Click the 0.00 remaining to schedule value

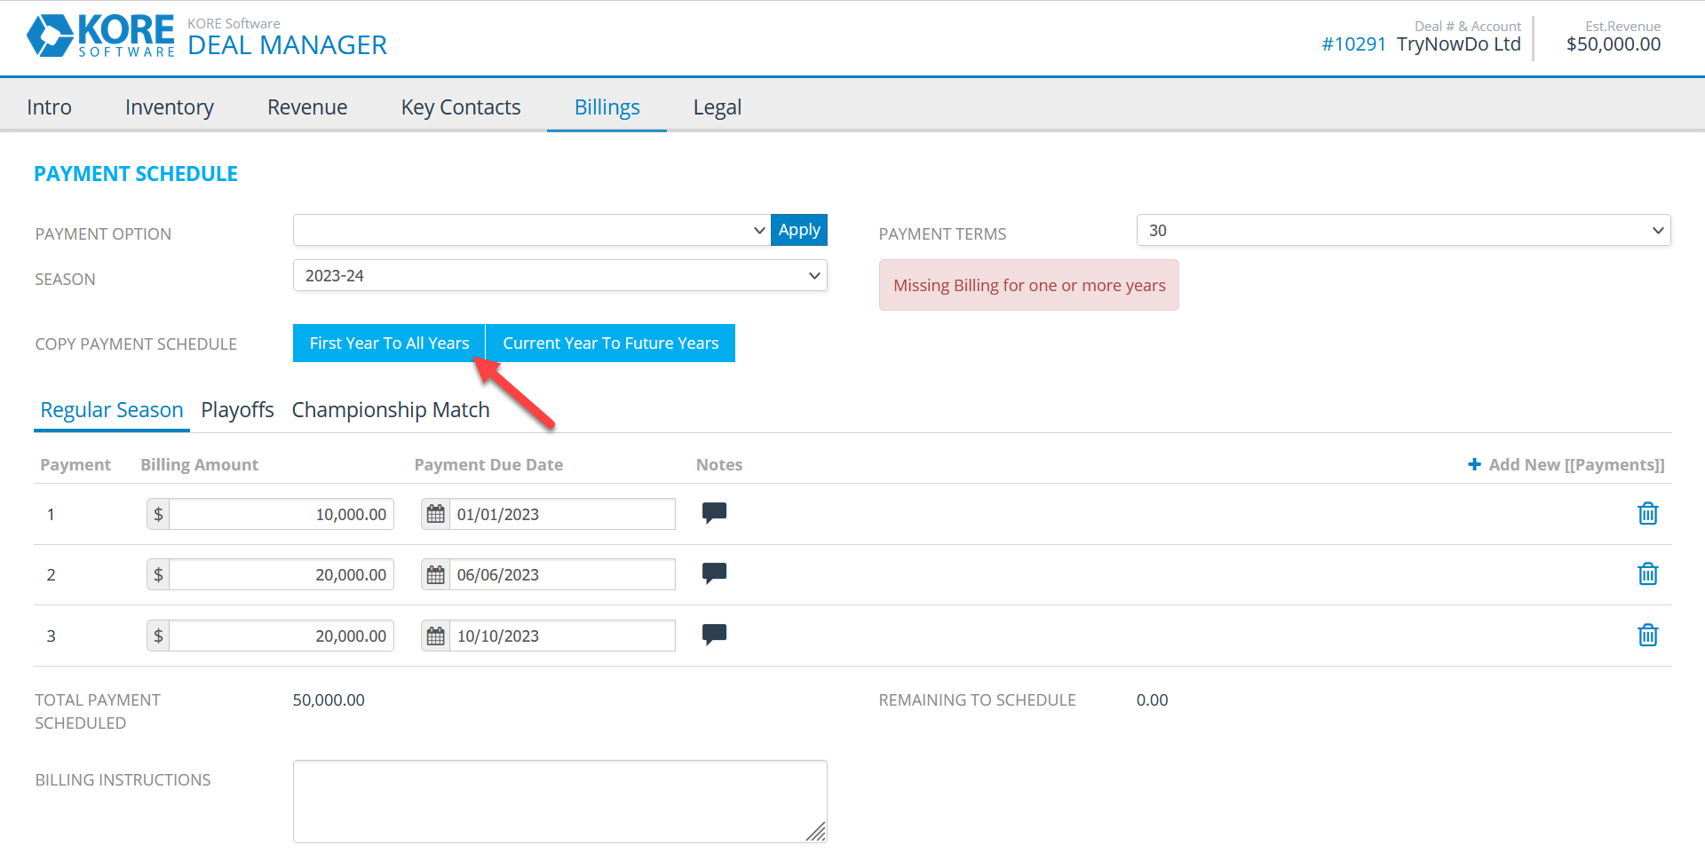(x=1152, y=700)
